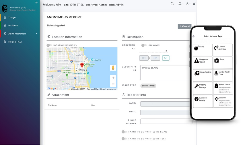Screen dimensions: 245x145
Task: Click the Attachment link icon
Action: point(49,95)
